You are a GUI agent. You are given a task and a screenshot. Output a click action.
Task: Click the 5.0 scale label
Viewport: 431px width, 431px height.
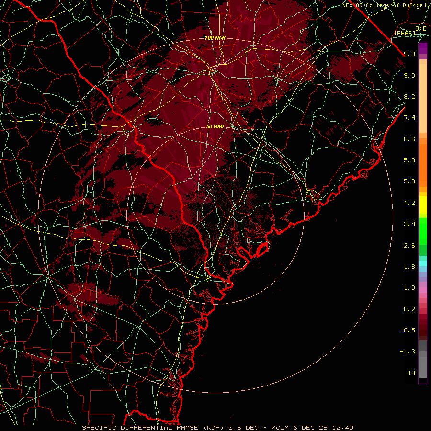pyautogui.click(x=409, y=181)
